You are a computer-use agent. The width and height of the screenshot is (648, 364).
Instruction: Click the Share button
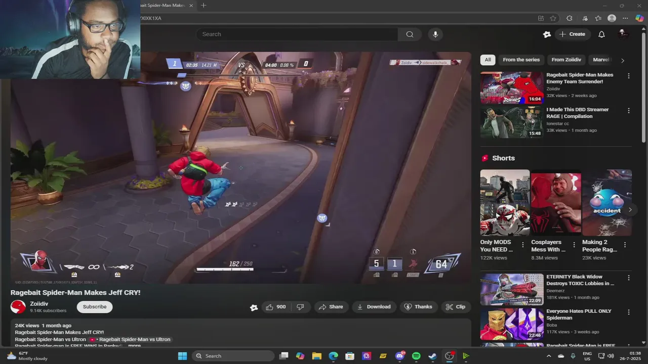[332, 307]
